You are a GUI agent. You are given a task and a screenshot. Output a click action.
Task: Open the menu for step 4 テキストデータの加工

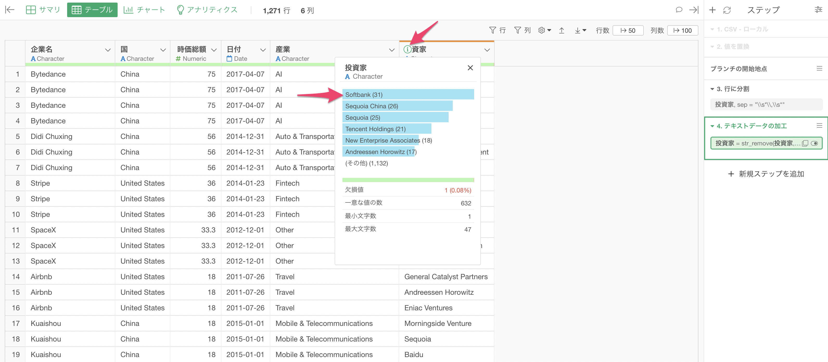pos(819,126)
